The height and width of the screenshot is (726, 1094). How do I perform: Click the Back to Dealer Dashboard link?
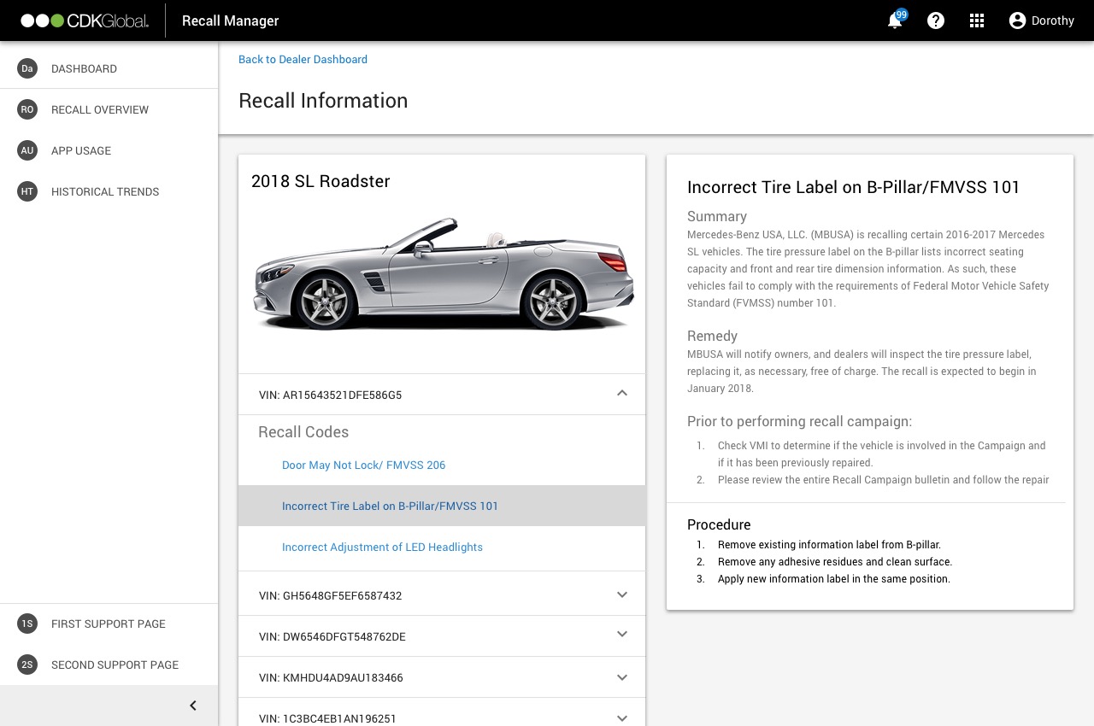[303, 59]
